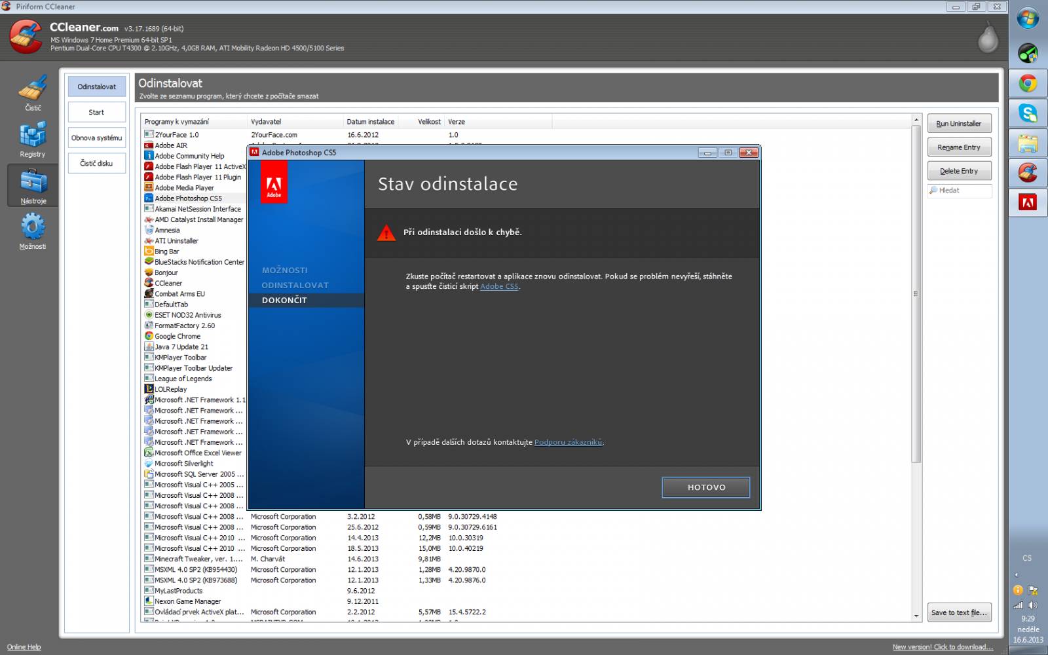Open Google Chrome from the taskbar
The width and height of the screenshot is (1048, 655).
tap(1028, 84)
